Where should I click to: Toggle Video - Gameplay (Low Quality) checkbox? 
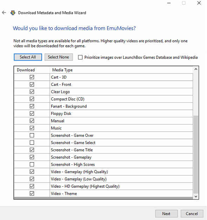pos(32,179)
